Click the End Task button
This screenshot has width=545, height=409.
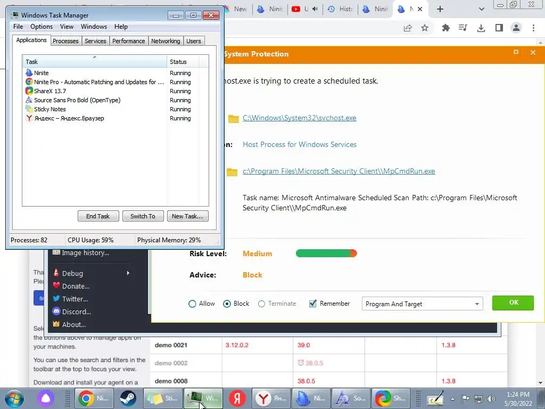pos(98,216)
